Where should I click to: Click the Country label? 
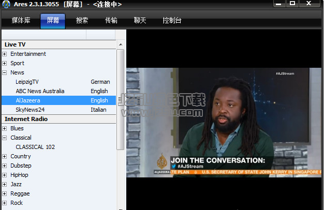[x=21, y=156]
